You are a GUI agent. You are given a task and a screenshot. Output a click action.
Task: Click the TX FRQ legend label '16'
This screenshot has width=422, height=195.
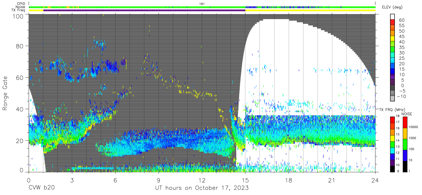[x=398, y=129]
